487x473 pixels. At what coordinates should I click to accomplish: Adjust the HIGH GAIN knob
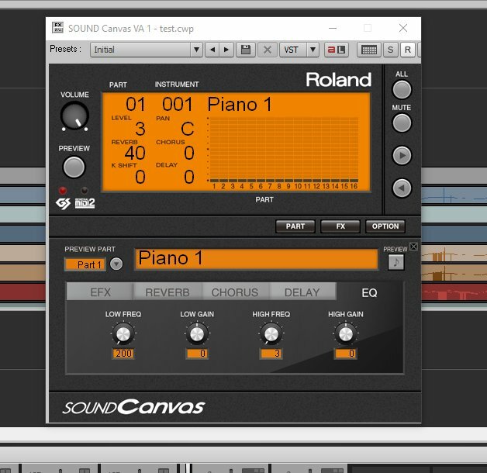(x=346, y=334)
